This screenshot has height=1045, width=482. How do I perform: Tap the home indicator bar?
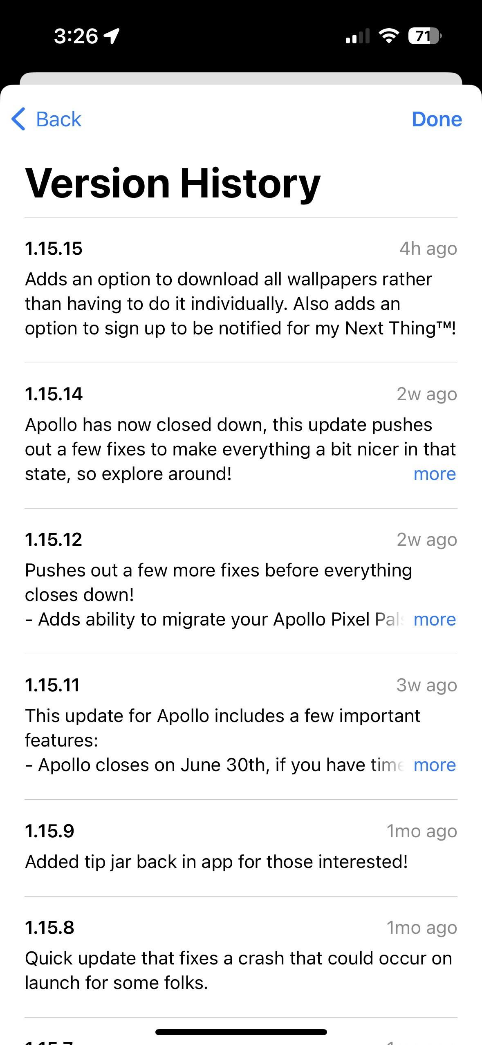coord(241,1032)
